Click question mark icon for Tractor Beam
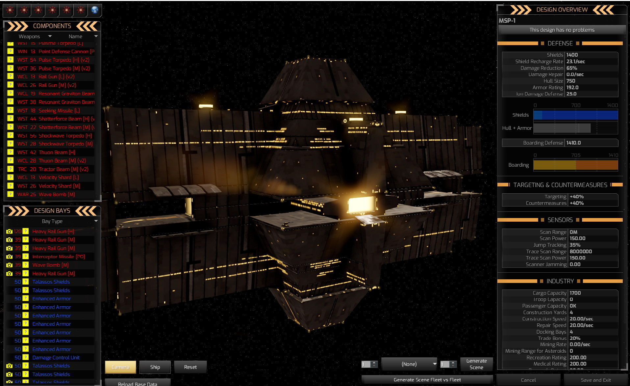Screen dimensions: 630x386 [x=11, y=169]
